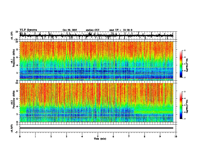Click ch.2 frequency axis tick "2"

(17, 114)
